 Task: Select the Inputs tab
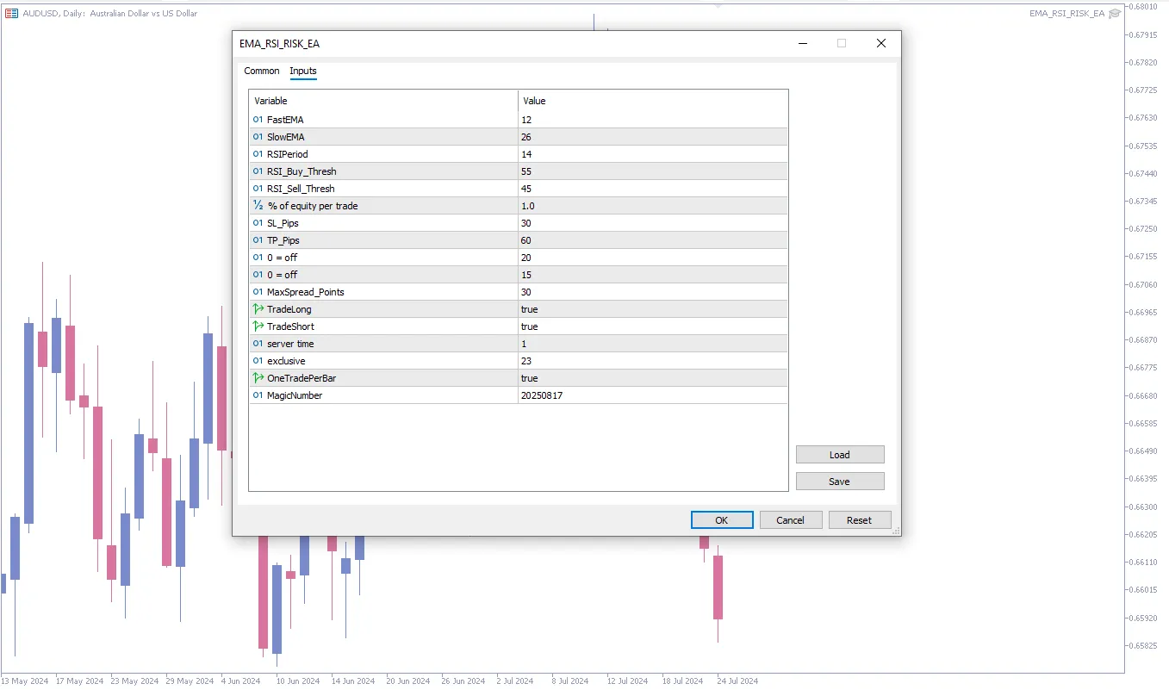[x=303, y=71]
